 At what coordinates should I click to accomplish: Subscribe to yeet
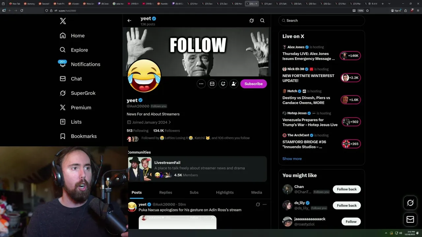tap(254, 84)
